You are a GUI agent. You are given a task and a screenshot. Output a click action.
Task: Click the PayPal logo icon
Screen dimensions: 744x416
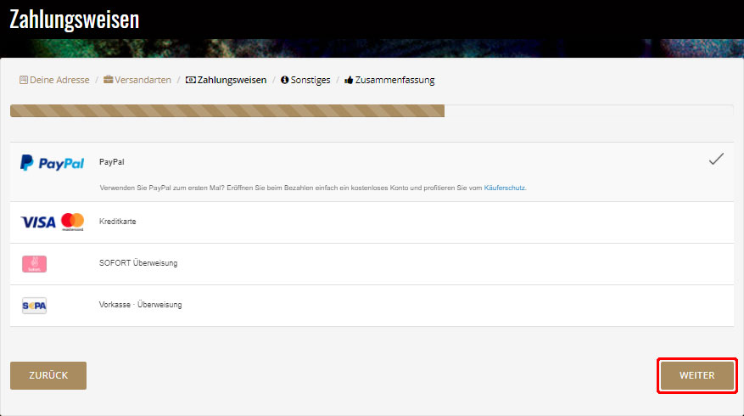click(52, 163)
